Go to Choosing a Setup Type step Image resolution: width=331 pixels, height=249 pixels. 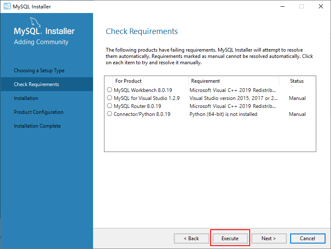(39, 71)
